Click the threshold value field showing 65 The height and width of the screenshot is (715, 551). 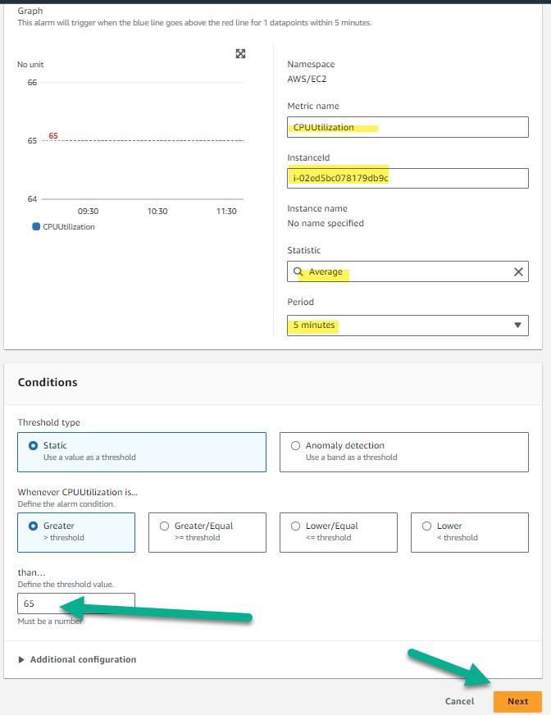75,603
